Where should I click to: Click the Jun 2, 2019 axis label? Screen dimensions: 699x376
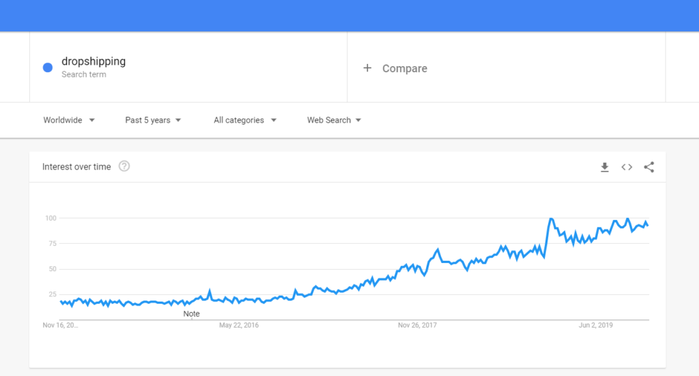596,326
